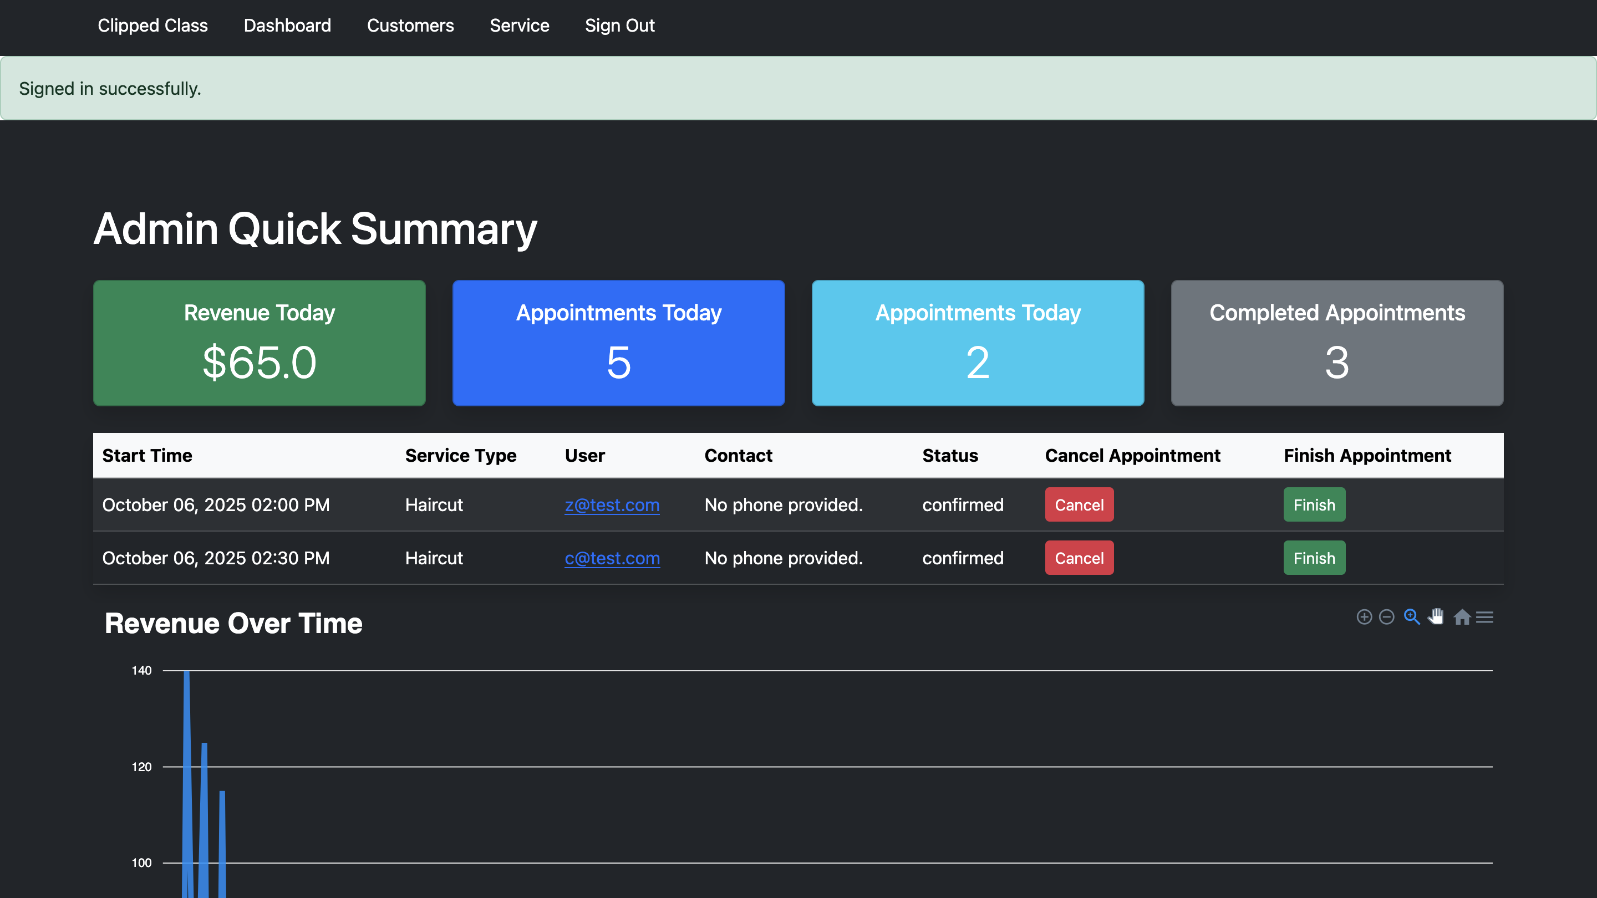The height and width of the screenshot is (898, 1597).
Task: Finish the 02:00 PM appointment
Action: pos(1314,504)
